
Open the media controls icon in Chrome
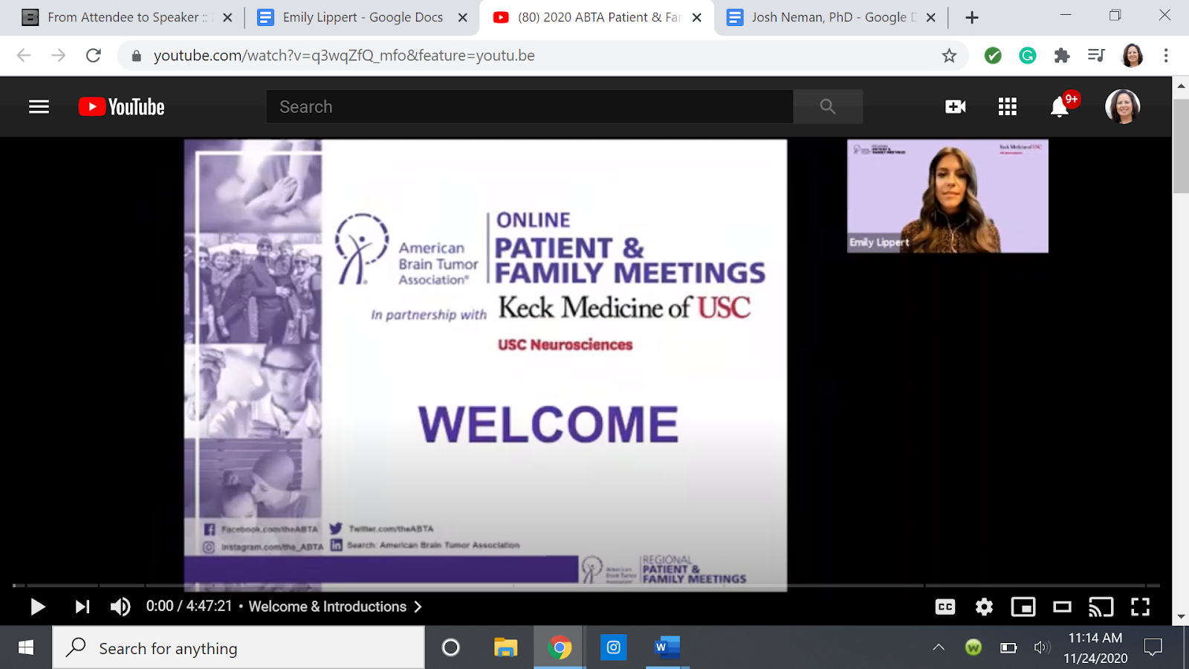point(1096,56)
